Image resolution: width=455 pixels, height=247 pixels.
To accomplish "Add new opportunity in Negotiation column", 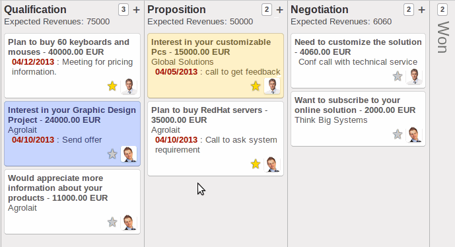I will click(421, 10).
